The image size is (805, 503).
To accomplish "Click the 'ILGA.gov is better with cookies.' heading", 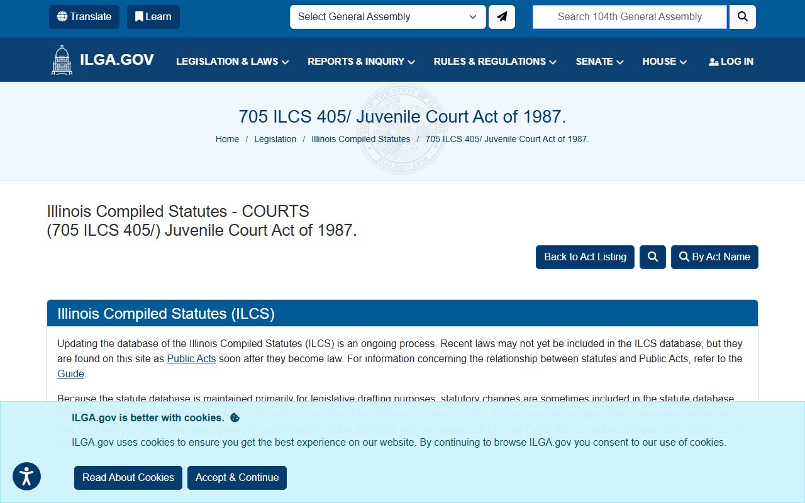I will pos(148,417).
